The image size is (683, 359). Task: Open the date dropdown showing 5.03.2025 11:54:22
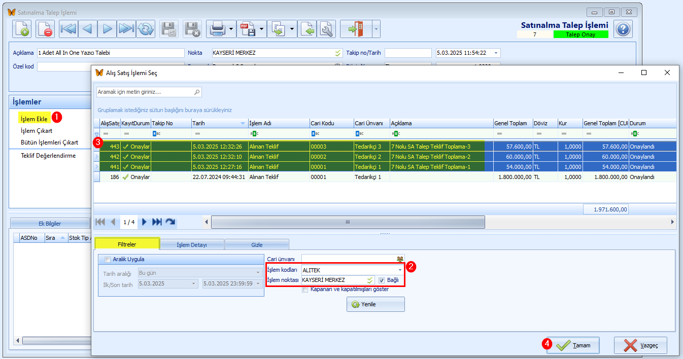click(496, 53)
